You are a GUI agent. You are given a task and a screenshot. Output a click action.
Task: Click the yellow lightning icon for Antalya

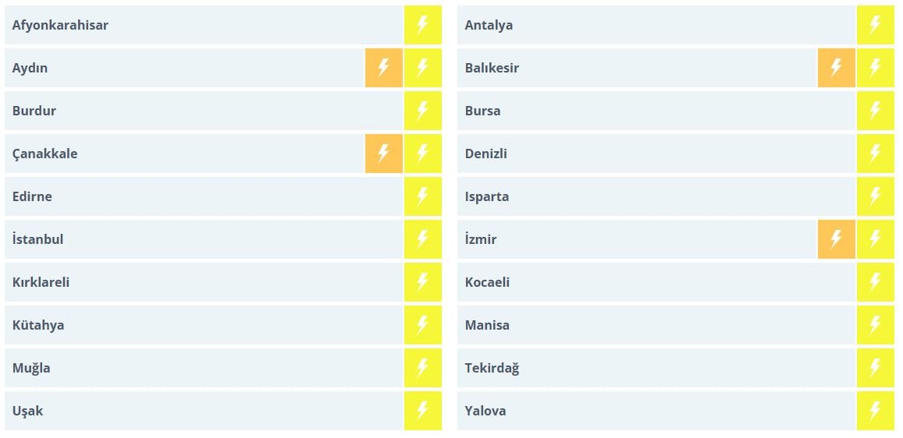point(875,25)
